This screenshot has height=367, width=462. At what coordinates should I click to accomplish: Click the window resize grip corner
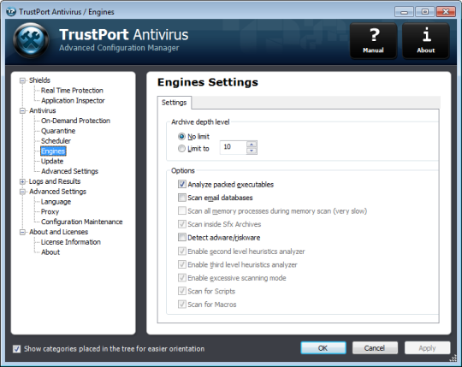(x=453, y=358)
